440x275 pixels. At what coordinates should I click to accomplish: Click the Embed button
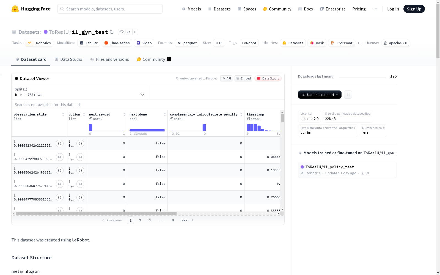[x=243, y=78]
